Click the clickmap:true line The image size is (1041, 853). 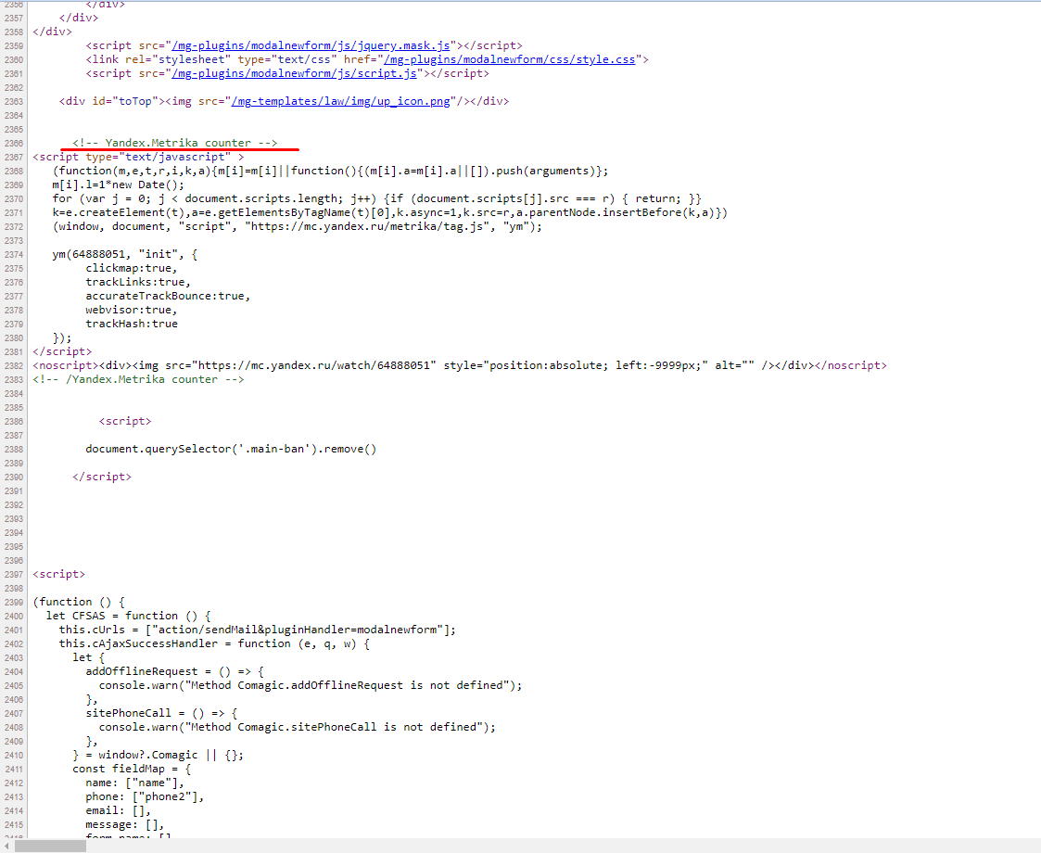[132, 268]
